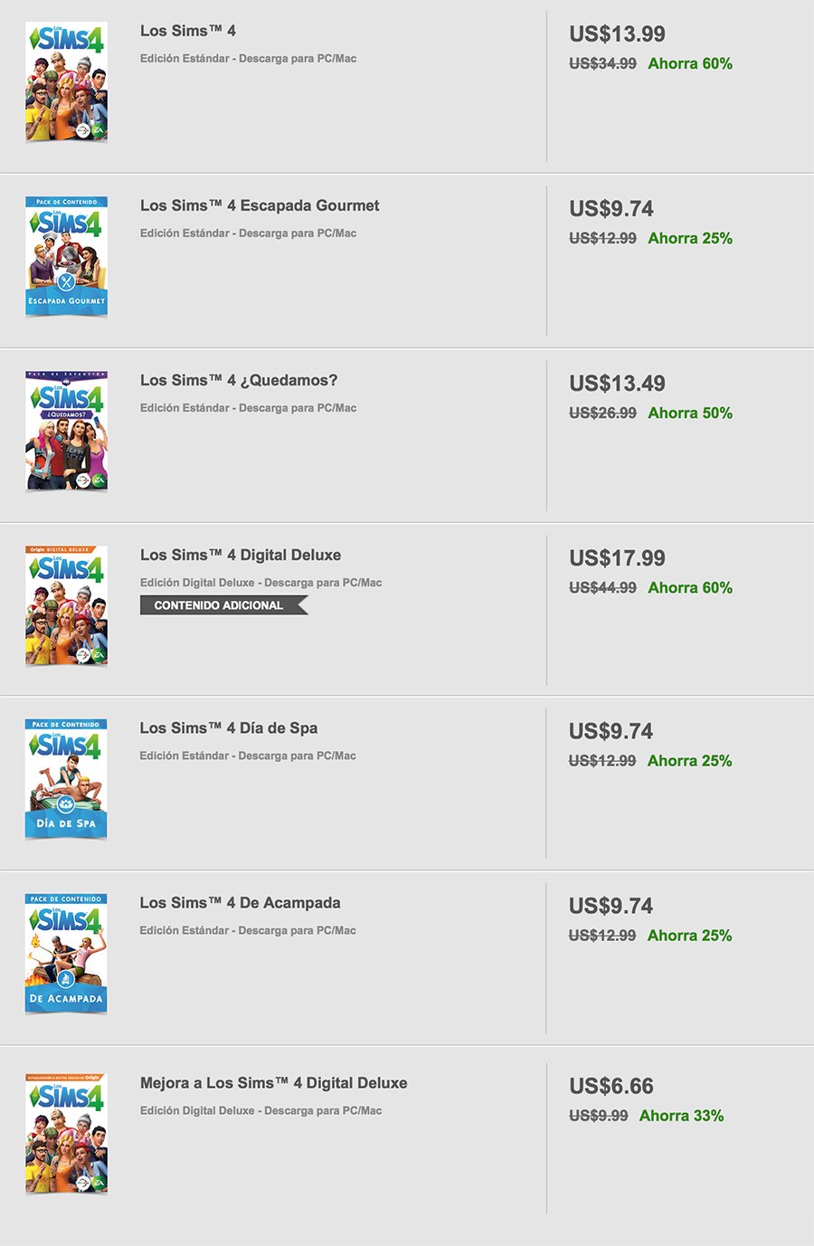Viewport: 814px width, 1246px height.
Task: Select the ¿Quedamos? expansion cover thumbnail
Action: (66, 431)
